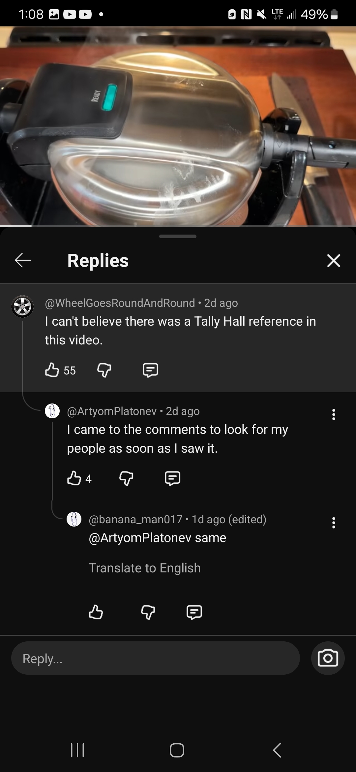
Task: Tap the drag handle above Replies
Action: (178, 236)
